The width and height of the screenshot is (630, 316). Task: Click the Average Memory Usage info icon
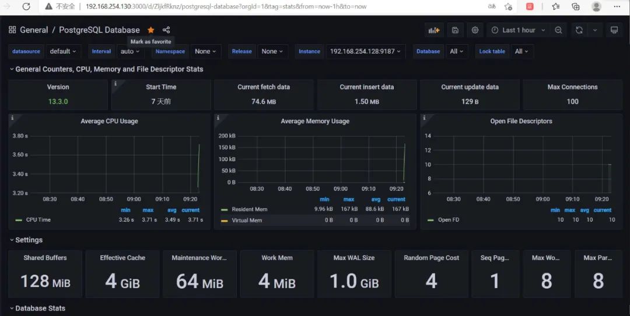coord(218,118)
